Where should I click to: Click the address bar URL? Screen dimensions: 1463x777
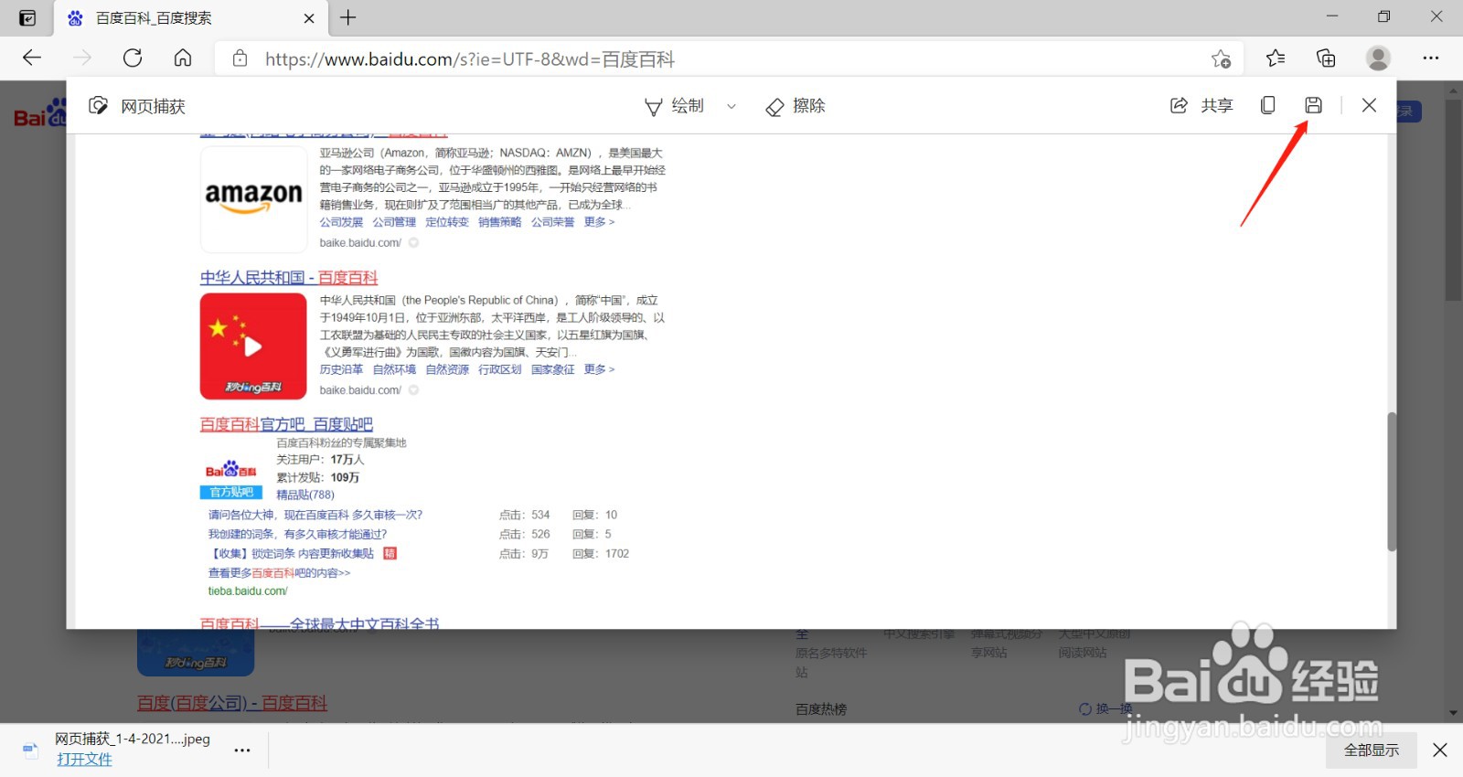[x=470, y=59]
